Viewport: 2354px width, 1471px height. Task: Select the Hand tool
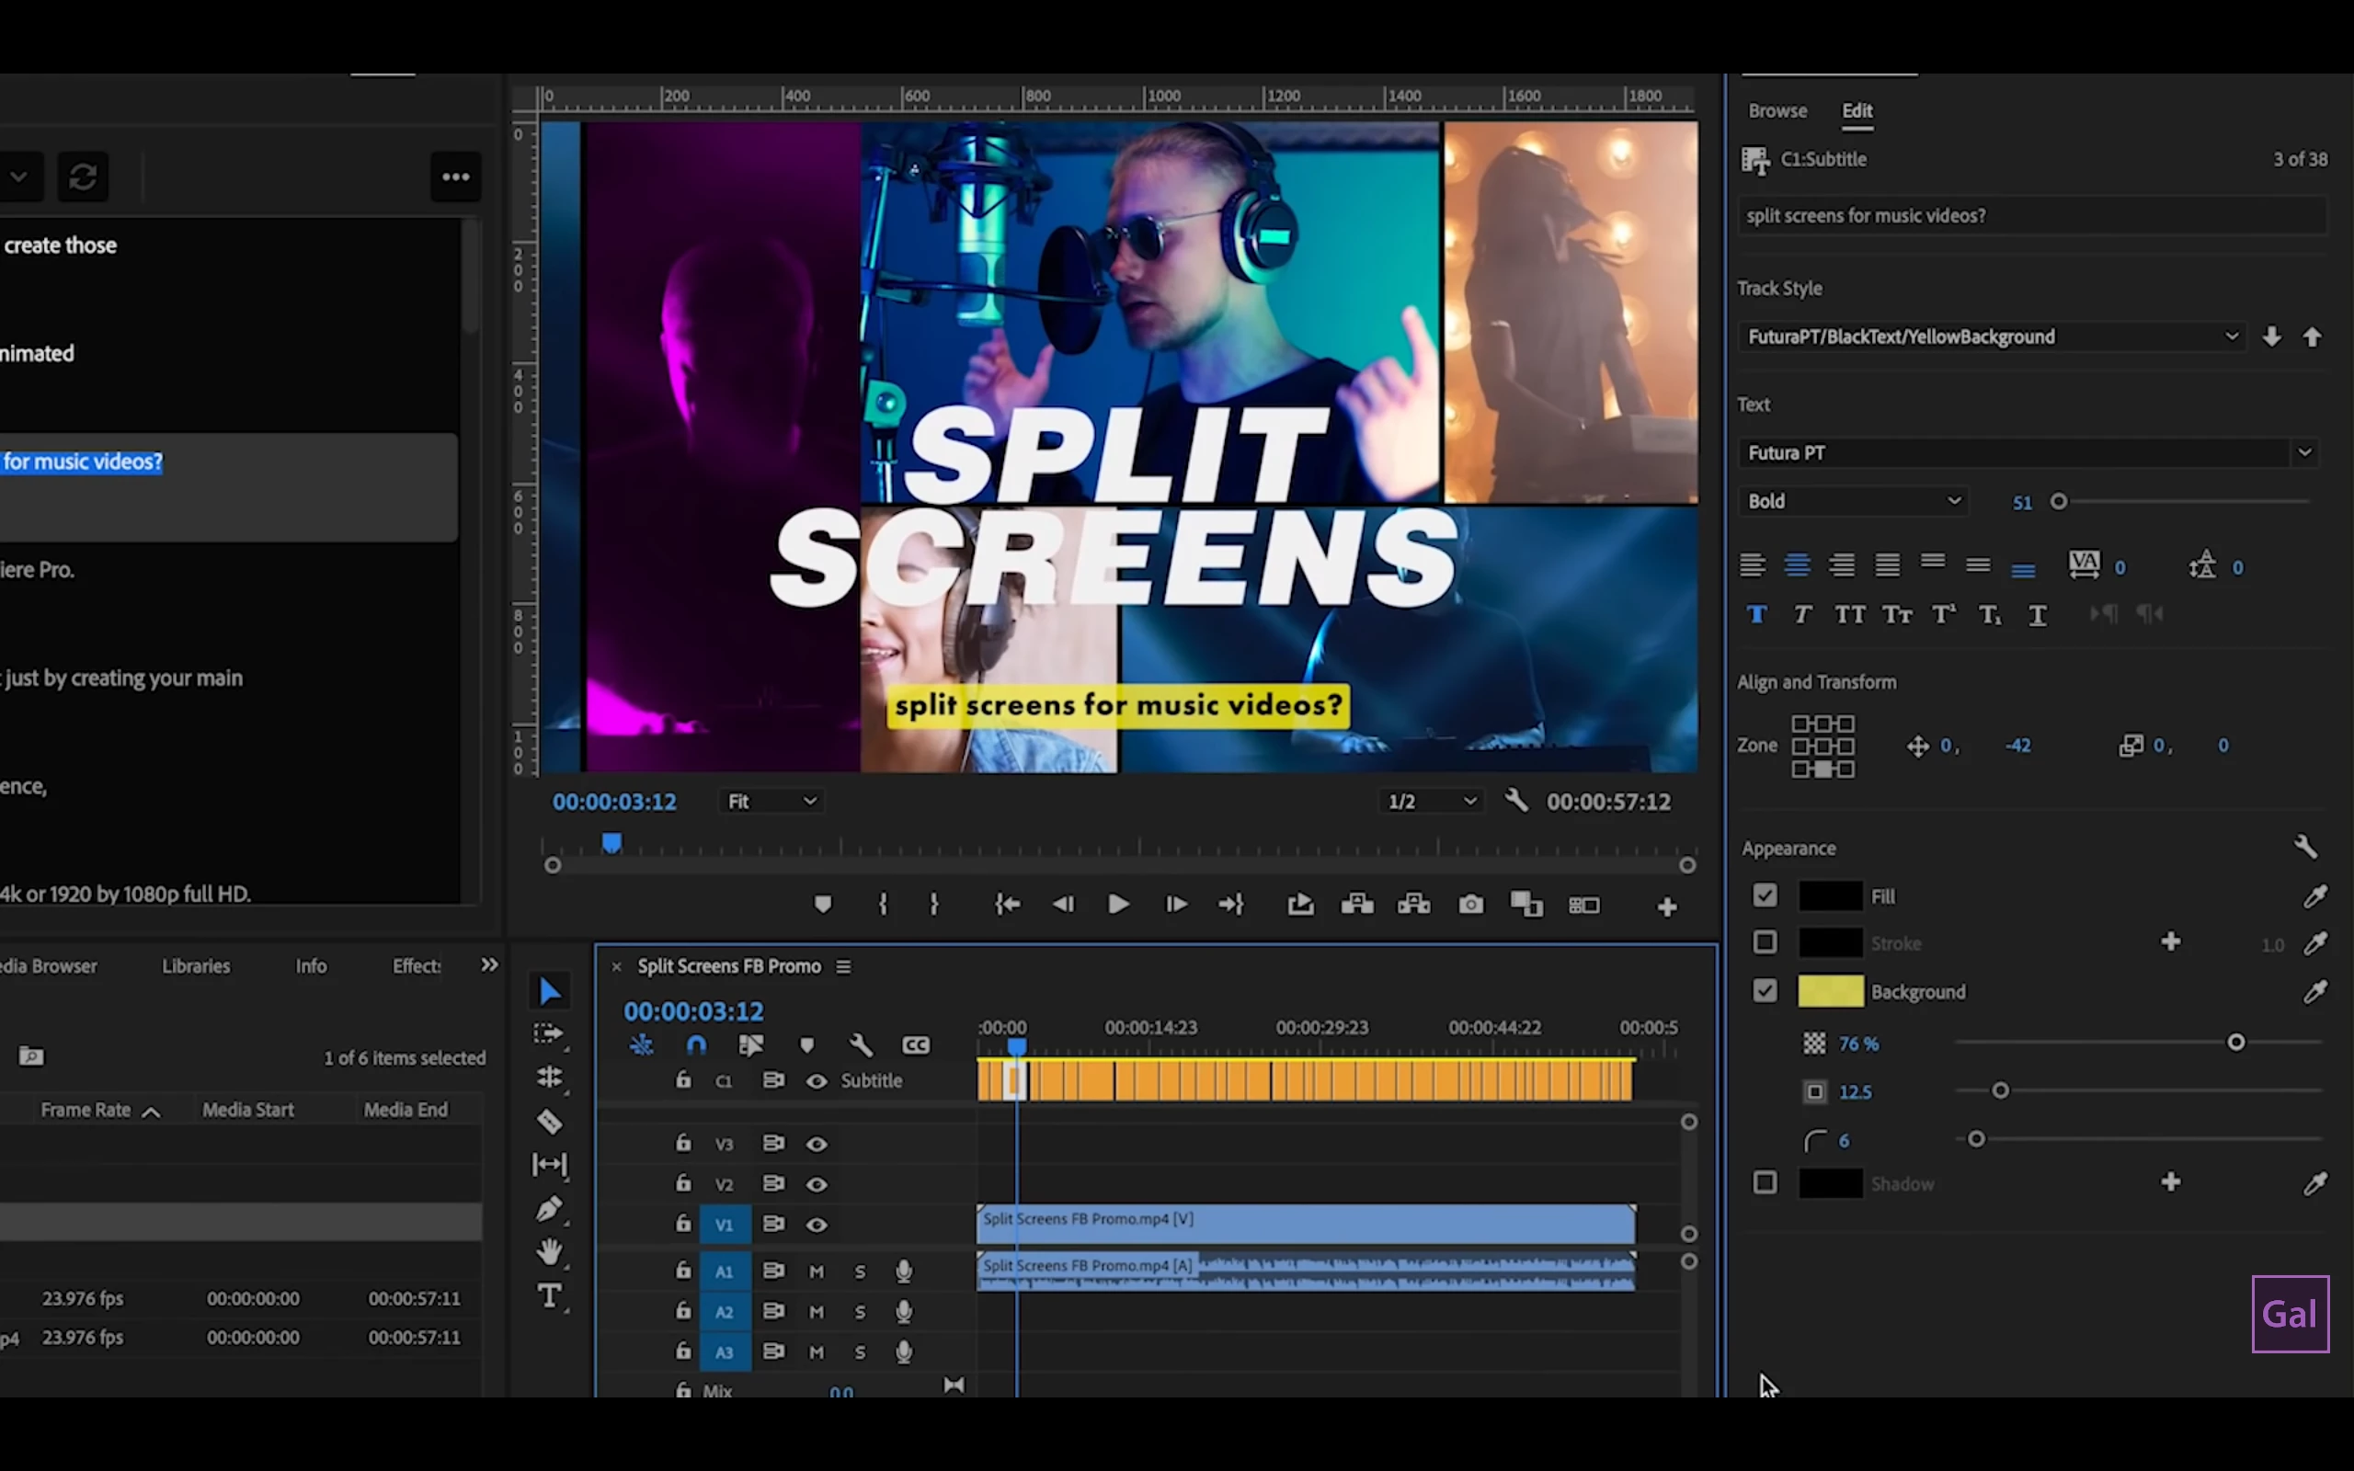click(550, 1252)
